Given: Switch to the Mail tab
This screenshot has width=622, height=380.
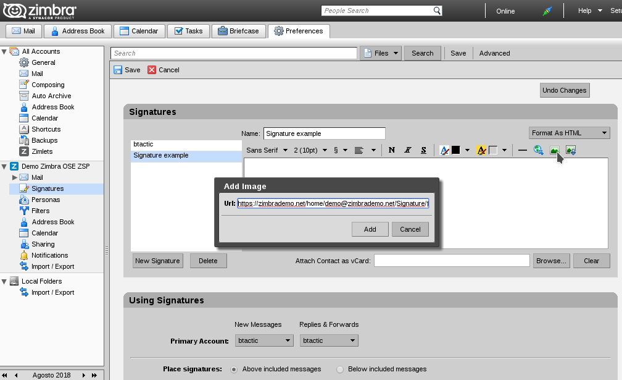Looking at the screenshot, I should pyautogui.click(x=23, y=31).
